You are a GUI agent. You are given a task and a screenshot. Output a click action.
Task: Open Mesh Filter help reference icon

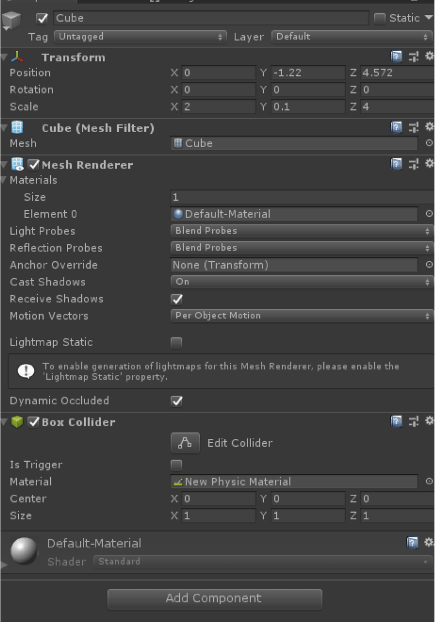(x=396, y=127)
